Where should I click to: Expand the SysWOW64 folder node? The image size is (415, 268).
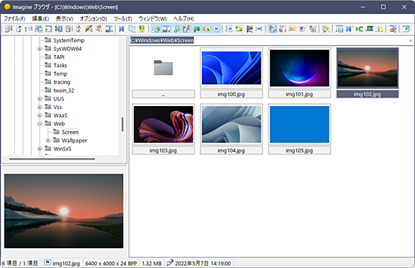pos(40,49)
